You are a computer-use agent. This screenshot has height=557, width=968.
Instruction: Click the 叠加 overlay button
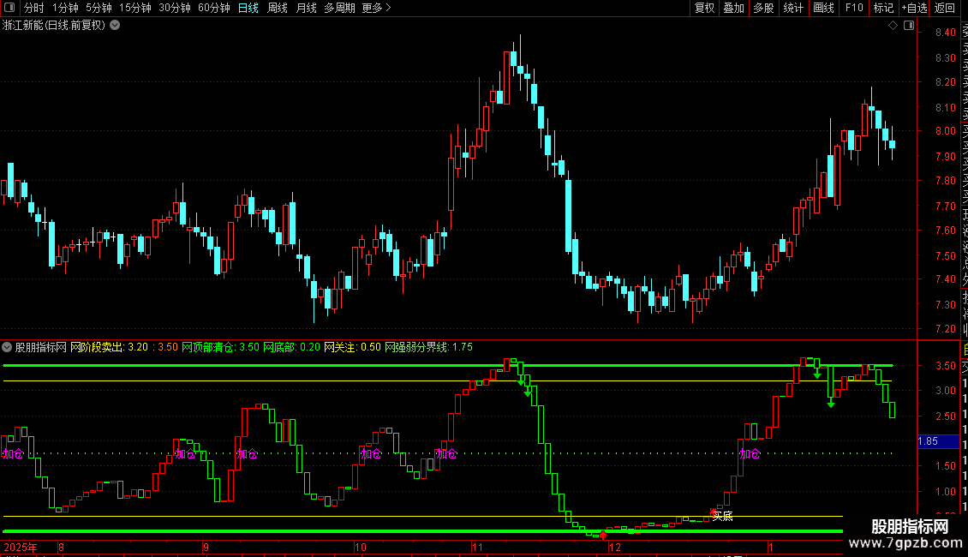point(734,8)
